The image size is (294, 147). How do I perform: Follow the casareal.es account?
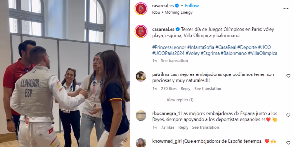click(x=192, y=6)
